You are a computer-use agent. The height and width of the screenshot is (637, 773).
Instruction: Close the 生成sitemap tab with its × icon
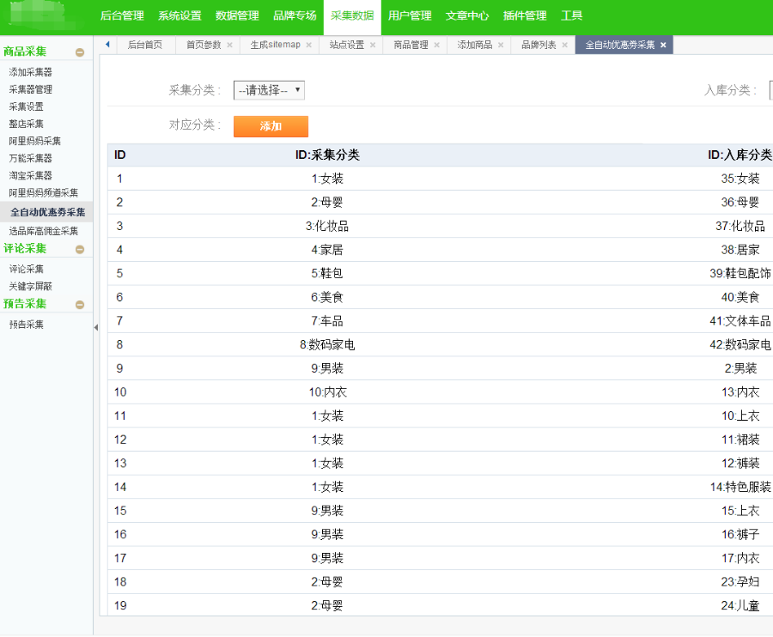310,46
